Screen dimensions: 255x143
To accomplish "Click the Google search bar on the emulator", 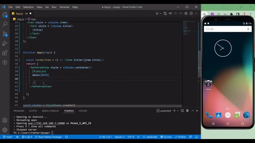I will click(x=228, y=29).
